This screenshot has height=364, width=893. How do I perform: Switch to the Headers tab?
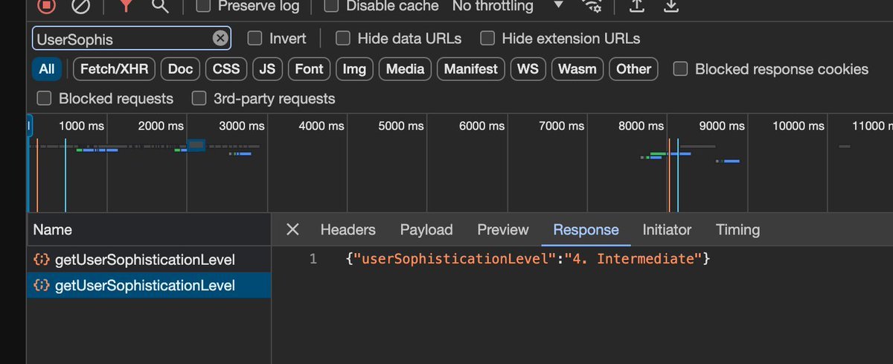348,230
